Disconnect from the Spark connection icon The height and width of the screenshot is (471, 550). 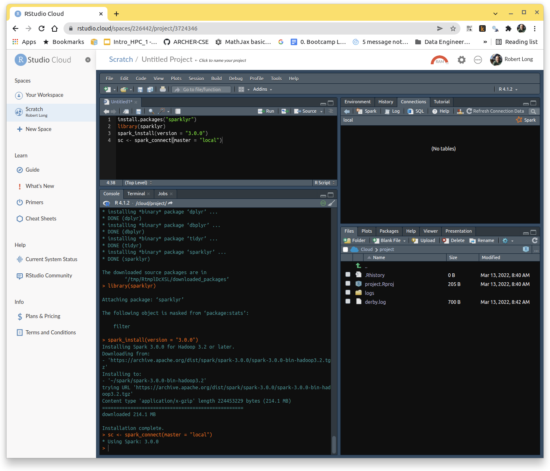click(460, 111)
